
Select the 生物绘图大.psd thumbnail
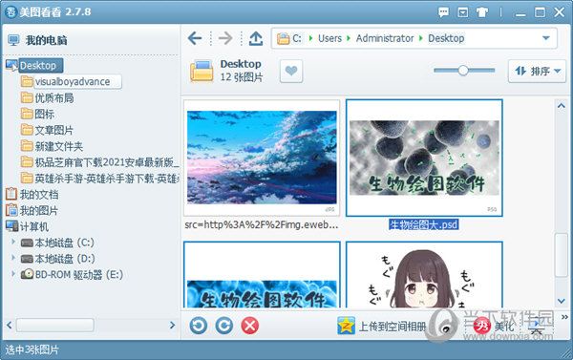coord(424,158)
